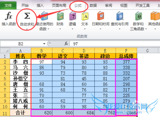The image size is (160, 117).
Task: Open the 文件 (File) tab
Action: [8, 5]
